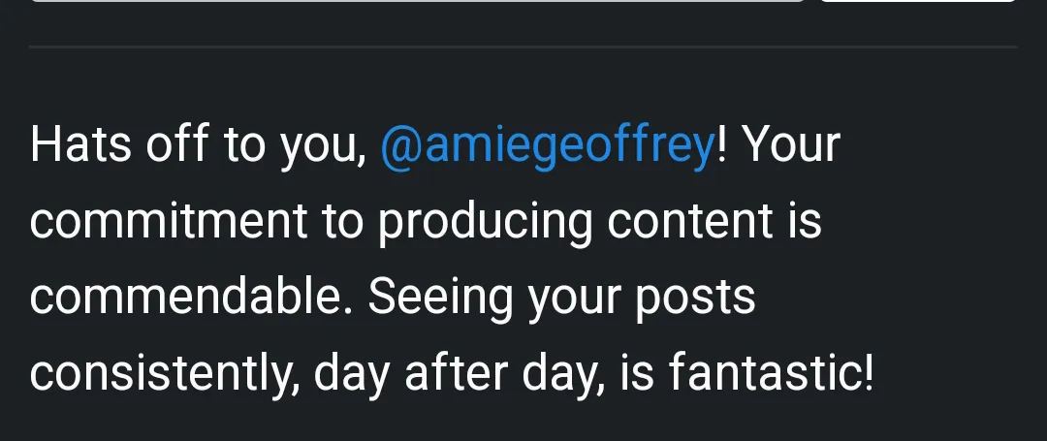The image size is (1047, 441).
Task: Click the word "Your" ending the first line
Action: [x=791, y=144]
